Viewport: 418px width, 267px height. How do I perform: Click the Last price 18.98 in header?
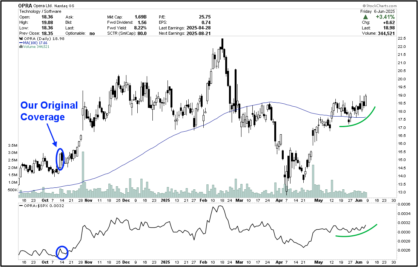[389, 28]
